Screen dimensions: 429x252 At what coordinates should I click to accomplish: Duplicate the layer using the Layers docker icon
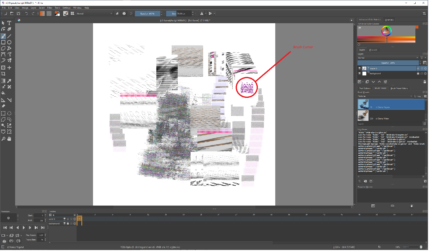367,82
